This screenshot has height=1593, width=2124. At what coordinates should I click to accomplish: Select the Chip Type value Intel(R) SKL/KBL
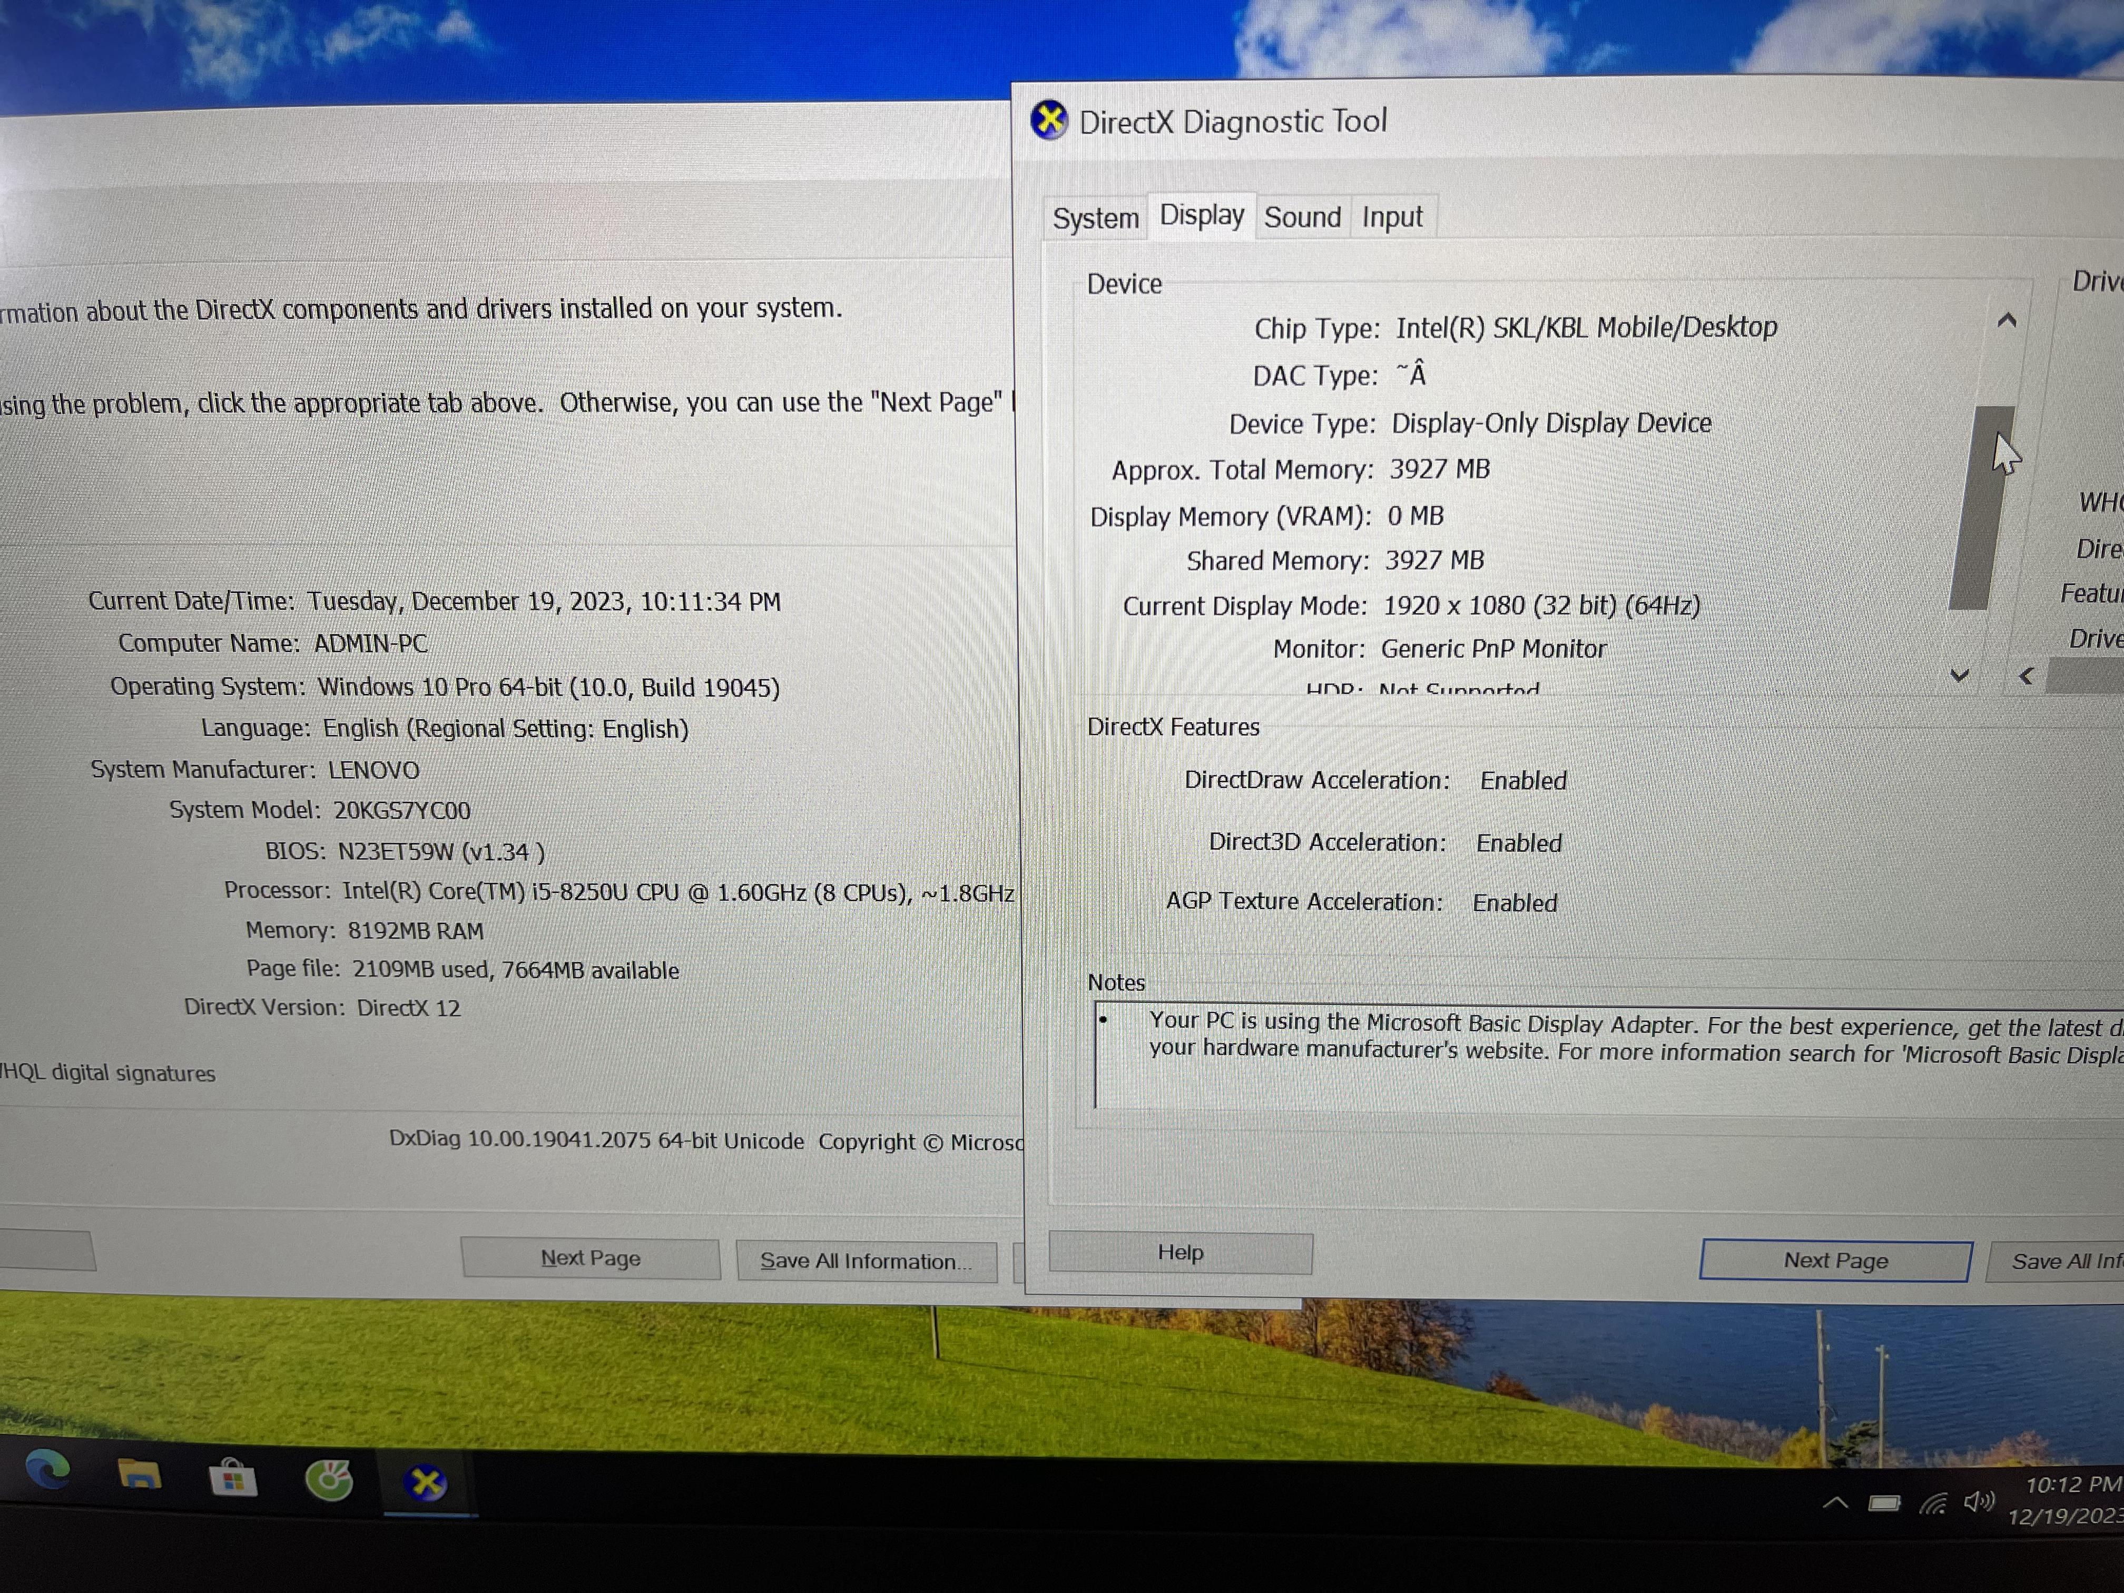pos(1586,328)
